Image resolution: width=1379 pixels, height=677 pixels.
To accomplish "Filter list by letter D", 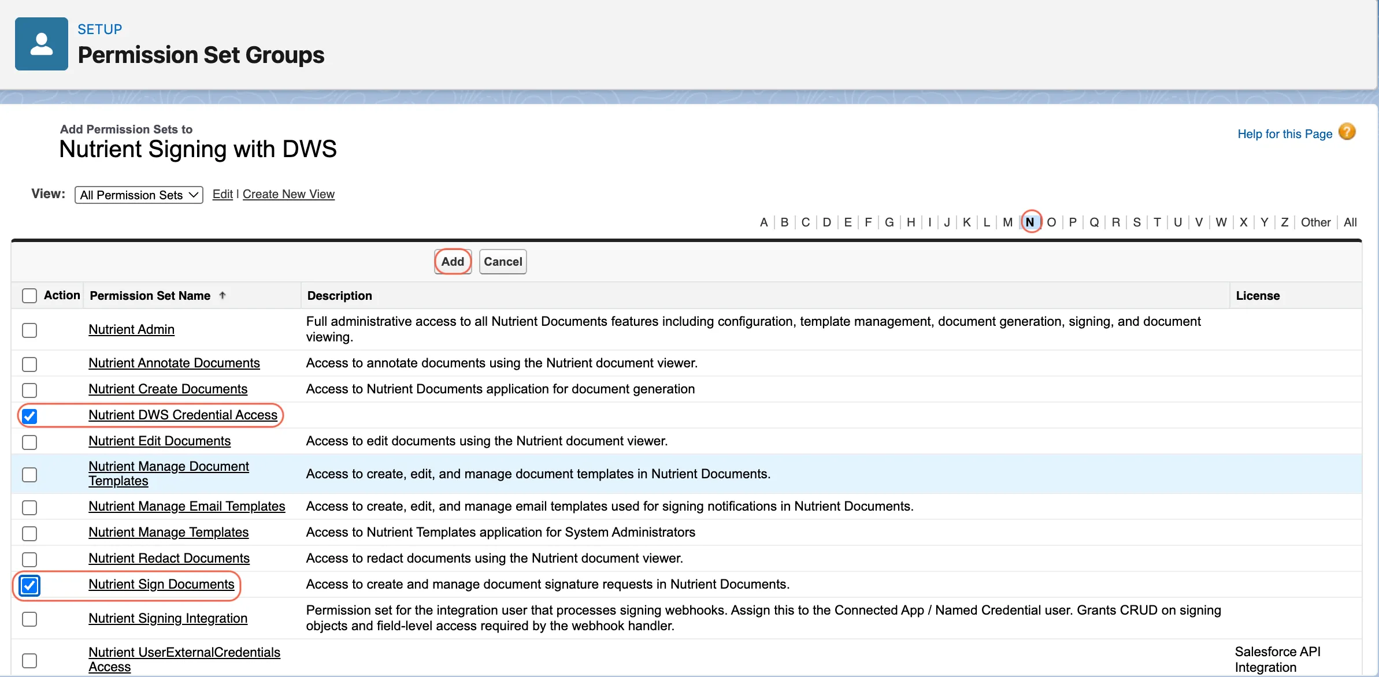I will (826, 222).
